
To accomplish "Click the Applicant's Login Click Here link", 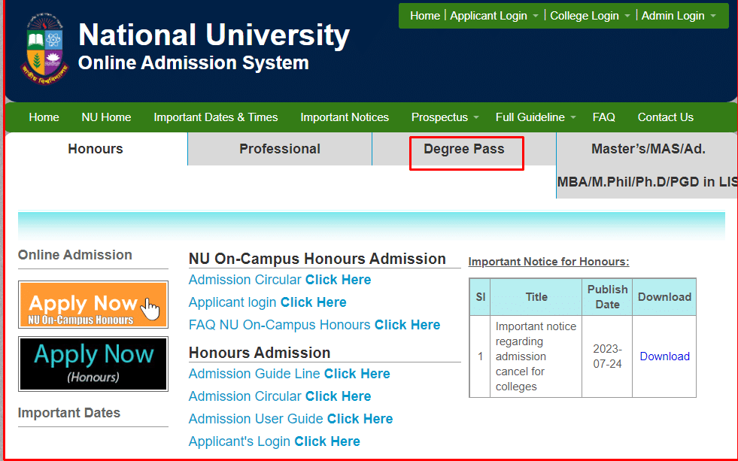I will click(327, 441).
